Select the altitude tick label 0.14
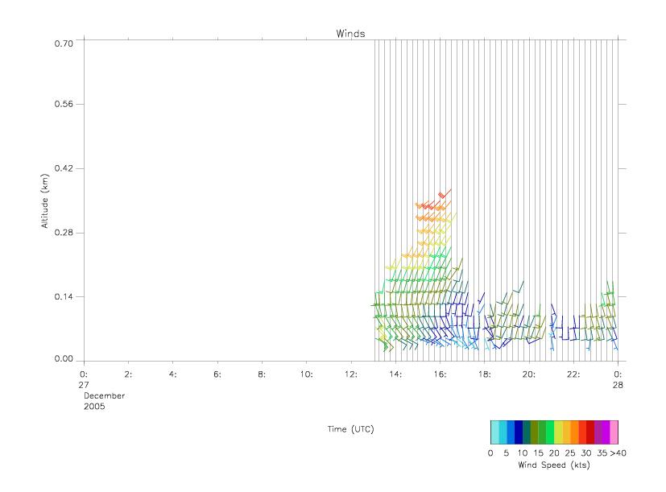This screenshot has width=666, height=492. click(64, 296)
